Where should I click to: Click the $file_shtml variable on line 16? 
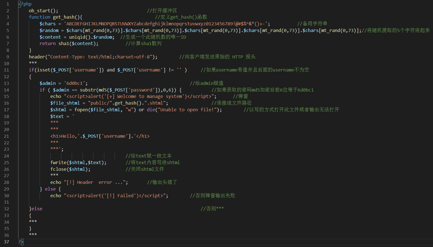coord(65,103)
